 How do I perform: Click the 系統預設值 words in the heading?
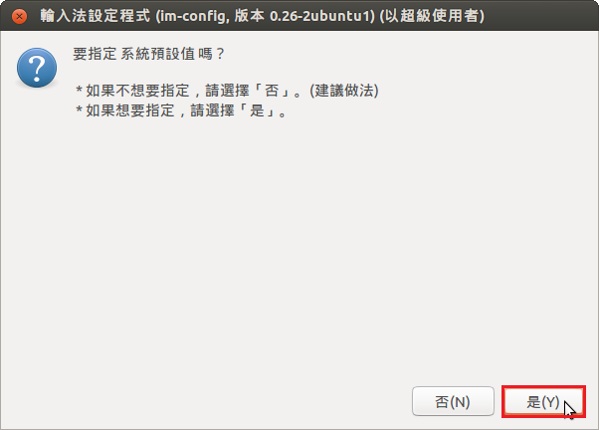(x=158, y=54)
